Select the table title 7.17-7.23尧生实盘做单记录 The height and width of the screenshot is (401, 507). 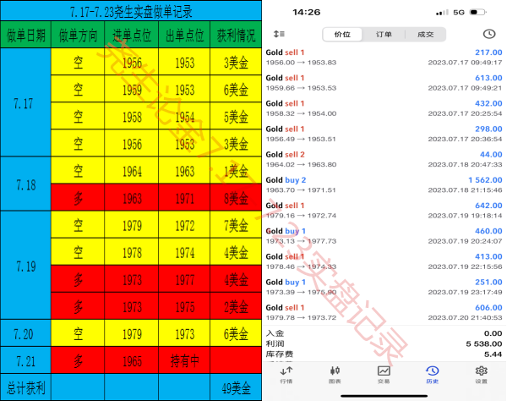tap(131, 12)
